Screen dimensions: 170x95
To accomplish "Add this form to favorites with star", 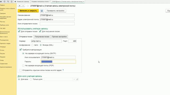I will click(28, 6).
